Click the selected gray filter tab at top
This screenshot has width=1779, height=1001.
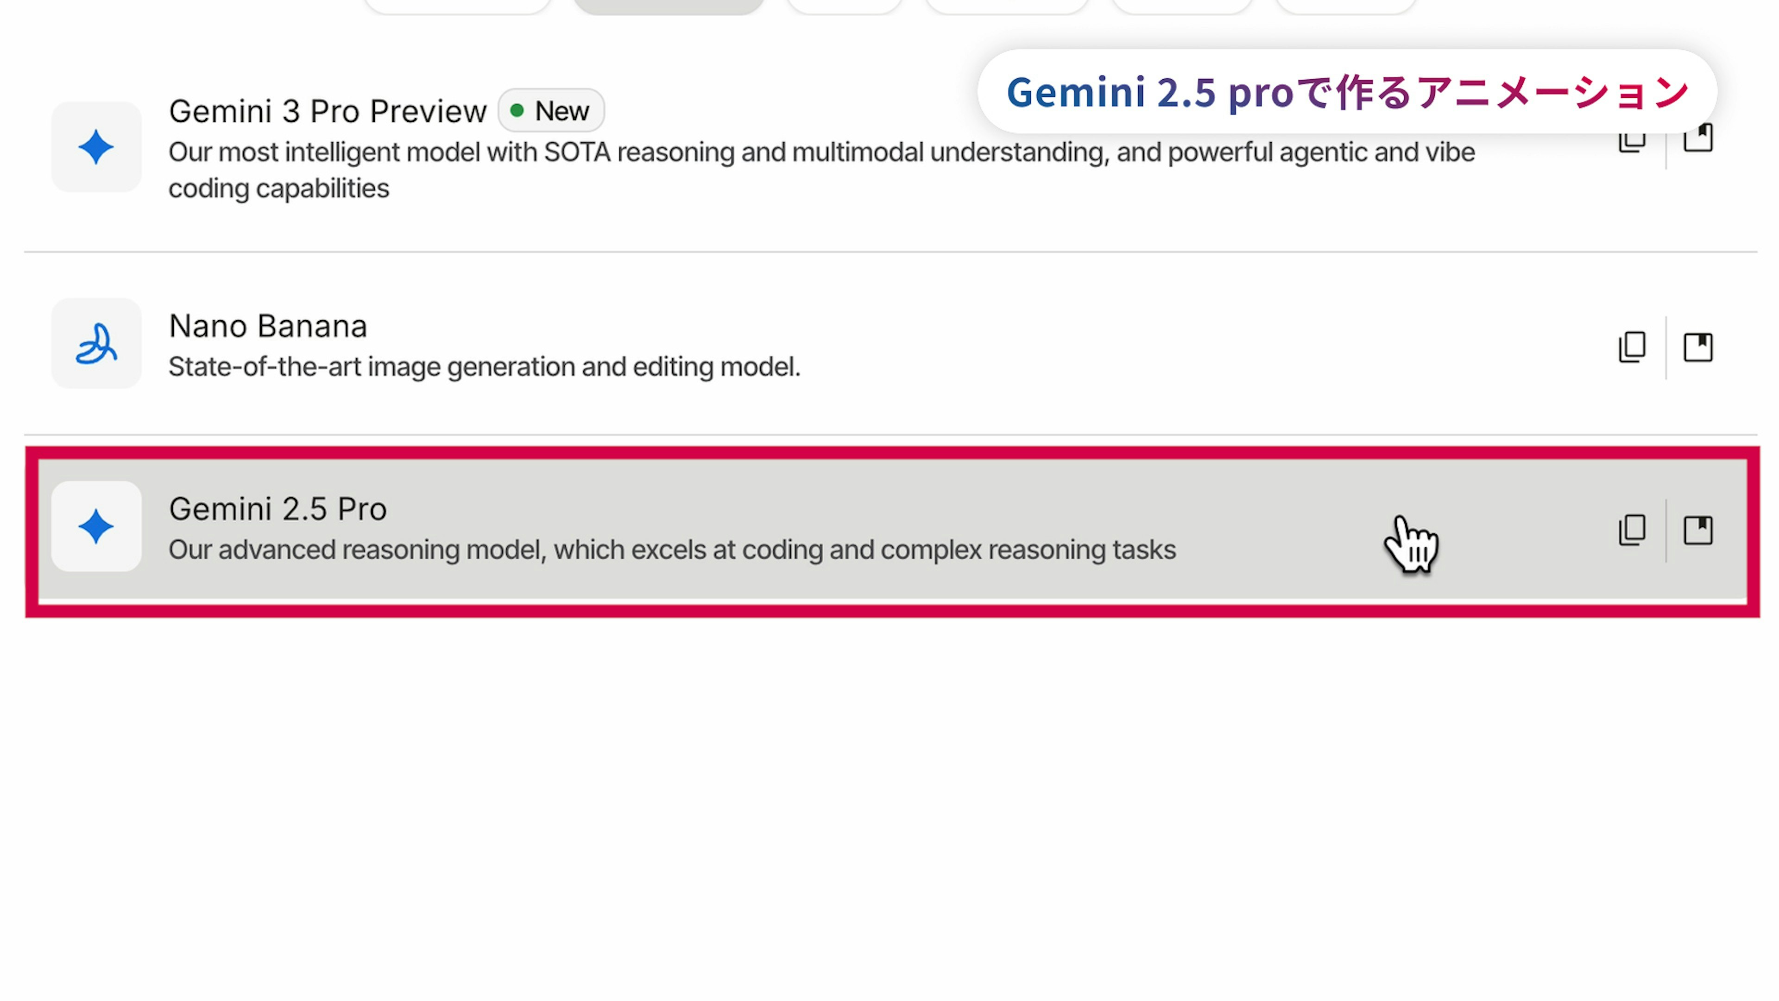point(669,6)
